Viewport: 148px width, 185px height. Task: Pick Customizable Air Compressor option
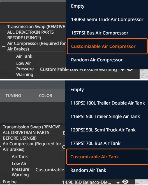[107, 46]
